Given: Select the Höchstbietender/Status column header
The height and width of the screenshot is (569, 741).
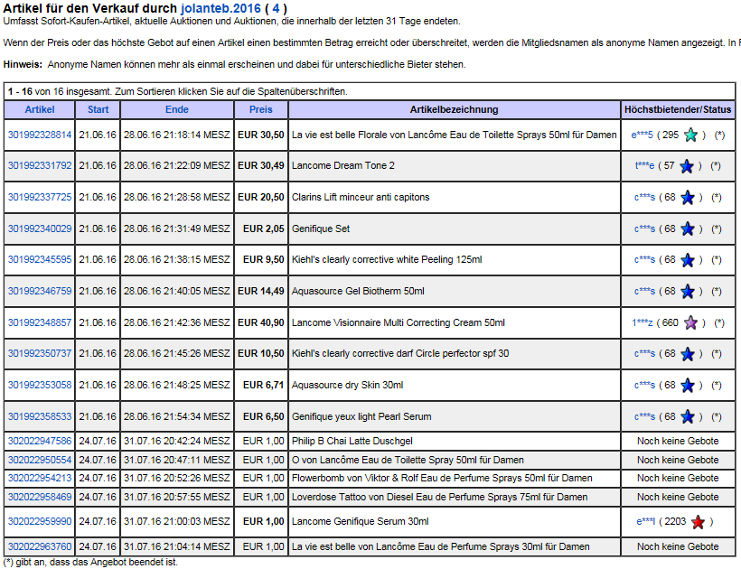Looking at the screenshot, I should pyautogui.click(x=678, y=109).
